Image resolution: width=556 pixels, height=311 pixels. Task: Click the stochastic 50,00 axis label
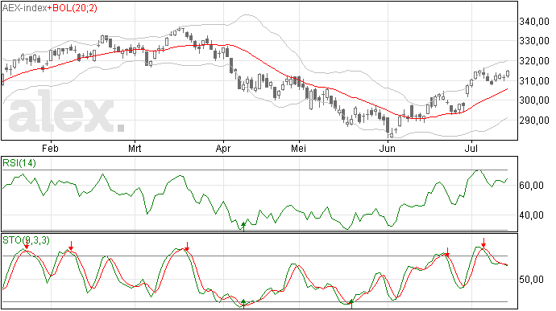pyautogui.click(x=531, y=280)
